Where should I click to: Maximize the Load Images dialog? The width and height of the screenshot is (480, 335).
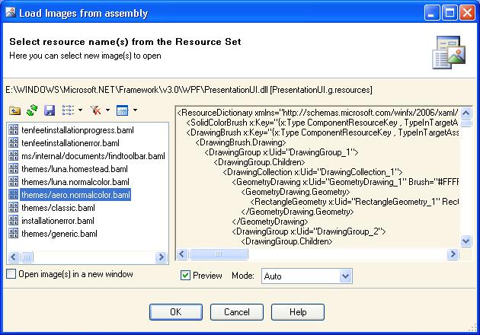tap(450, 13)
